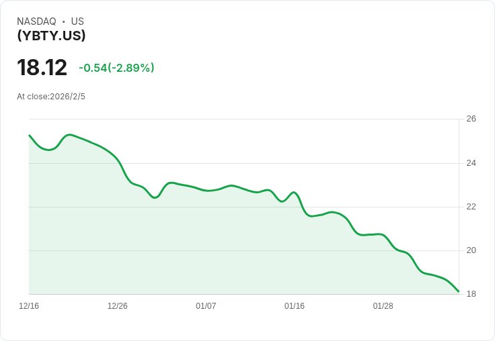The width and height of the screenshot is (495, 341).
Task: Click the 20 price level on y-axis
Action: point(471,250)
